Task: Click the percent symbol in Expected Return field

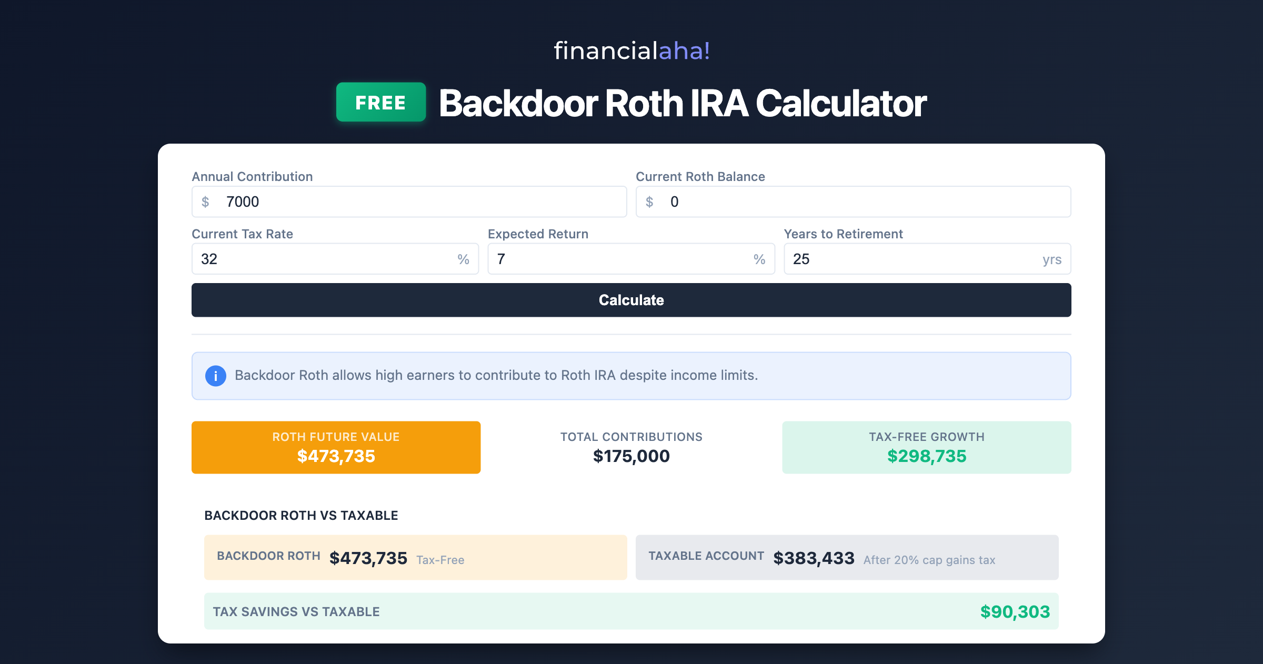Action: tap(759, 258)
